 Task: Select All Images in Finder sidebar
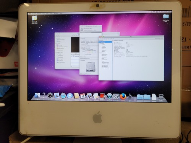[60, 59]
